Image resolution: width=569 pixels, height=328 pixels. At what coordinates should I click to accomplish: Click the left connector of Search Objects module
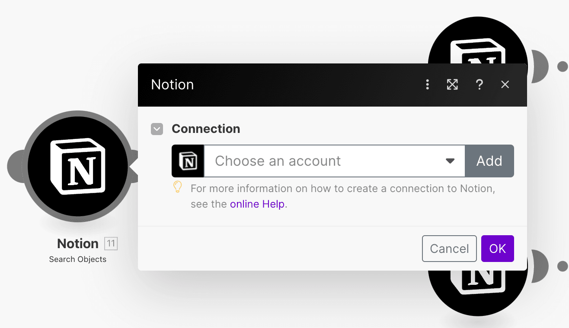tap(15, 167)
